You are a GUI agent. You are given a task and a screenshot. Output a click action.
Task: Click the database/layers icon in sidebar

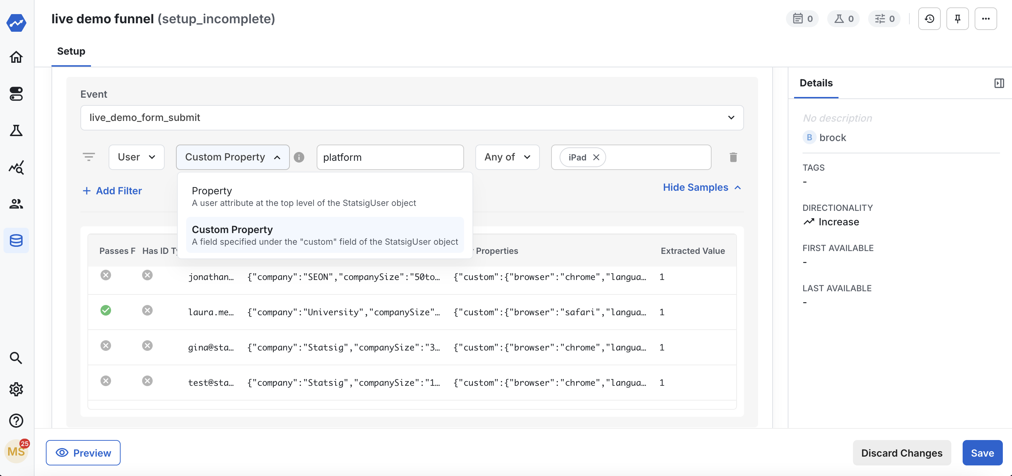click(x=17, y=240)
